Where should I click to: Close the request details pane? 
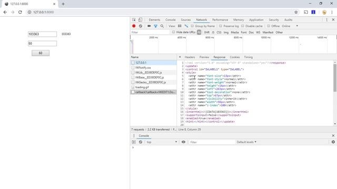(180, 57)
